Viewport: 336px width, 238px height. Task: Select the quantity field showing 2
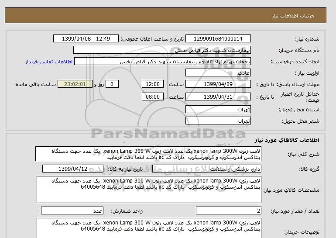coord(228,211)
